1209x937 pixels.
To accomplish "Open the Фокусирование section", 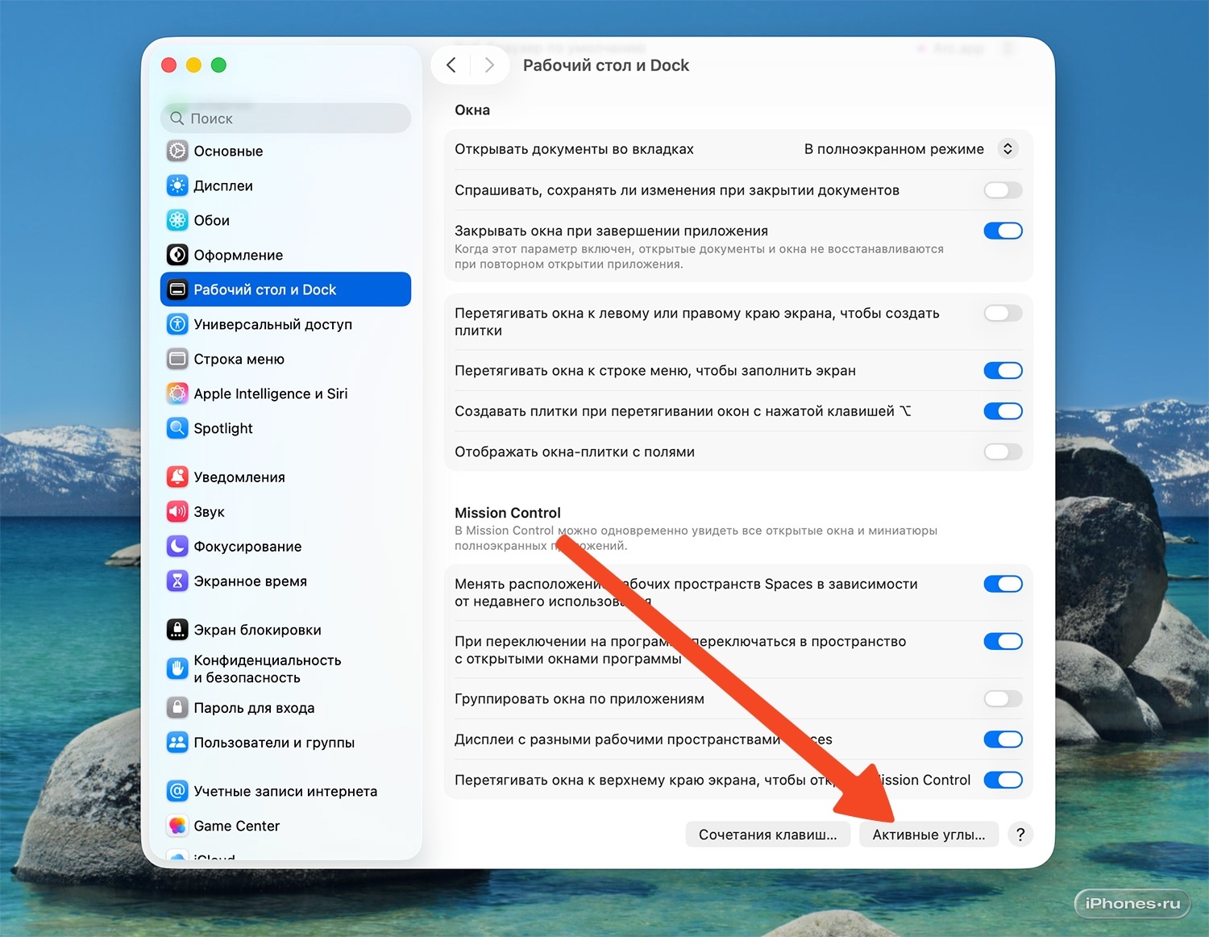I will coord(285,546).
